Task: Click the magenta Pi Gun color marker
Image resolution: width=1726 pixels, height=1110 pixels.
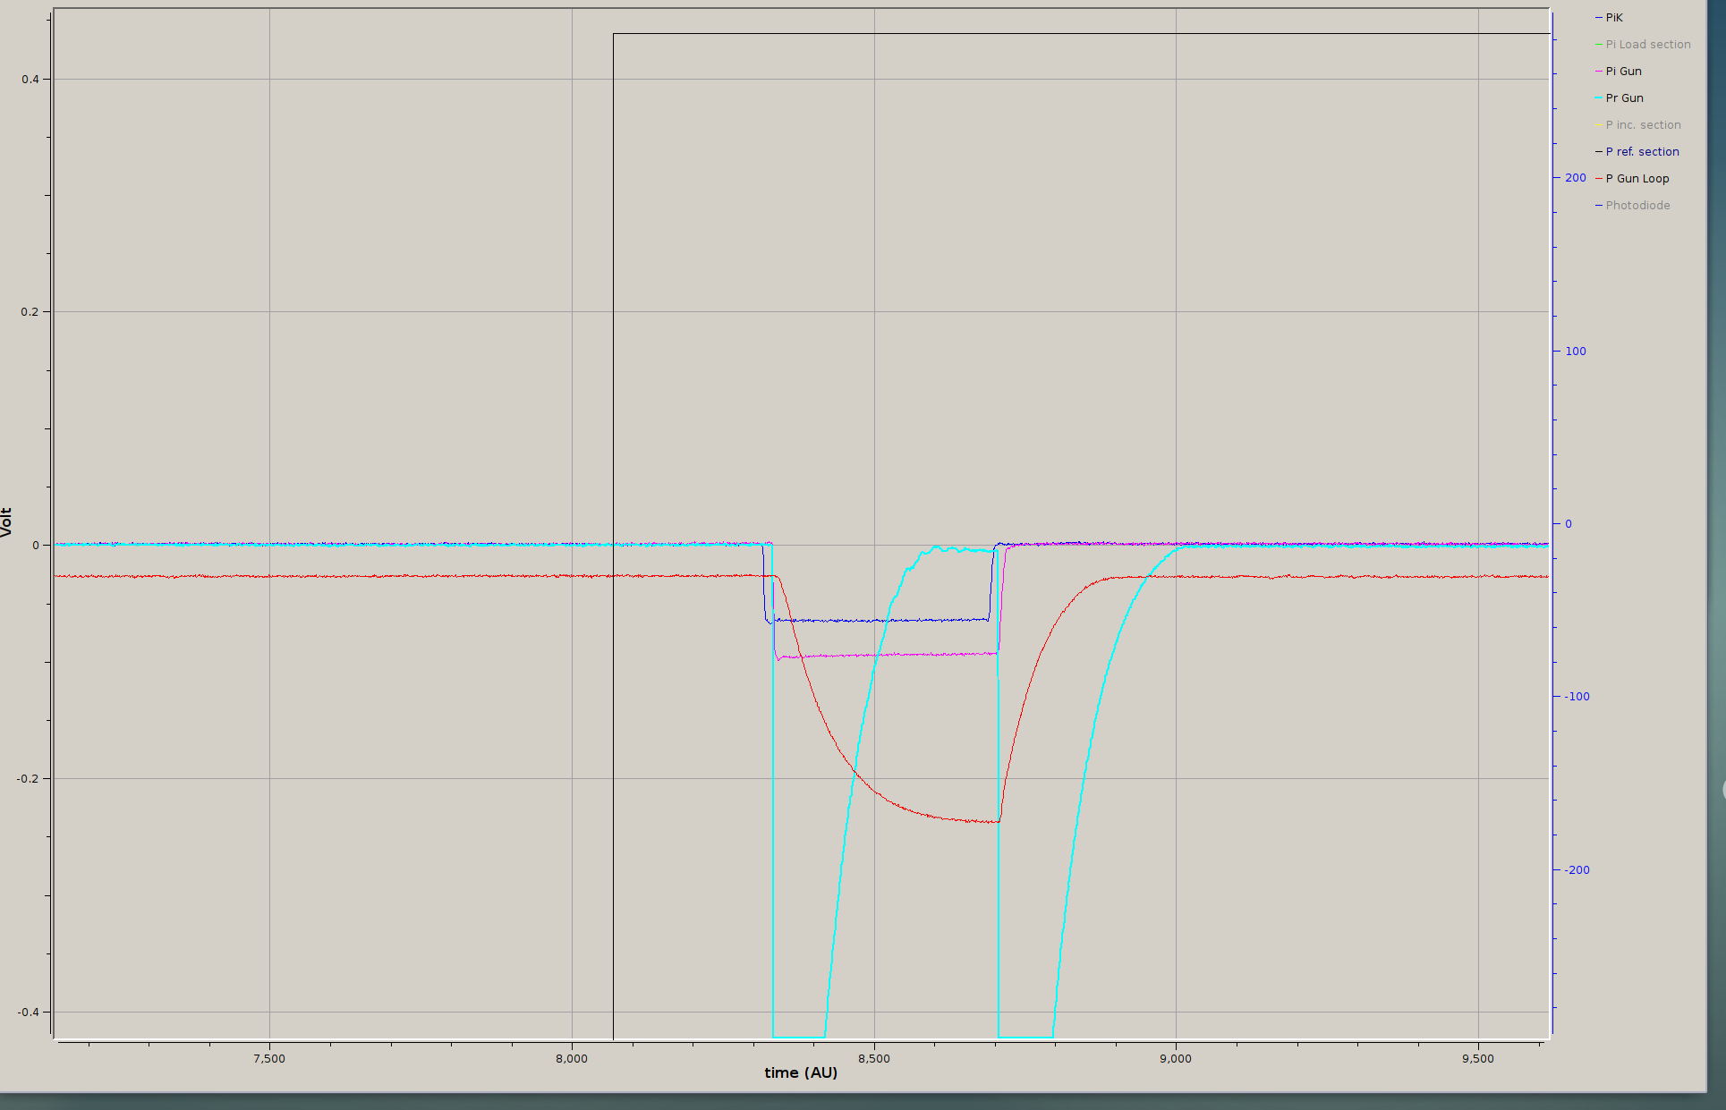Action: point(1599,72)
